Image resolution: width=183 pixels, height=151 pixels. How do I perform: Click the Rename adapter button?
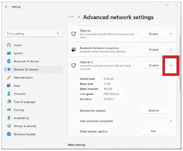click(x=153, y=110)
